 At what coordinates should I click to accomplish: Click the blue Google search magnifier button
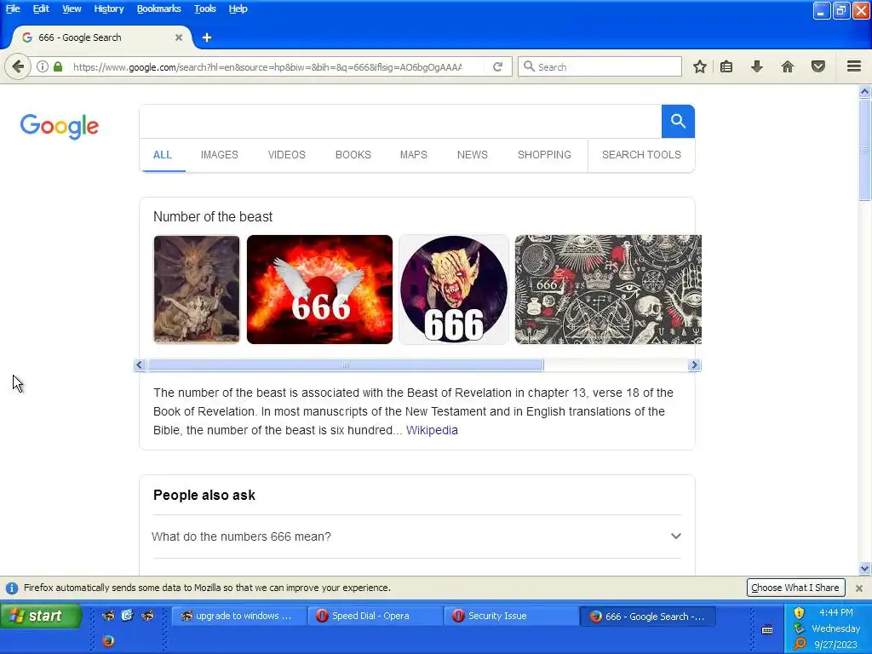pyautogui.click(x=678, y=121)
